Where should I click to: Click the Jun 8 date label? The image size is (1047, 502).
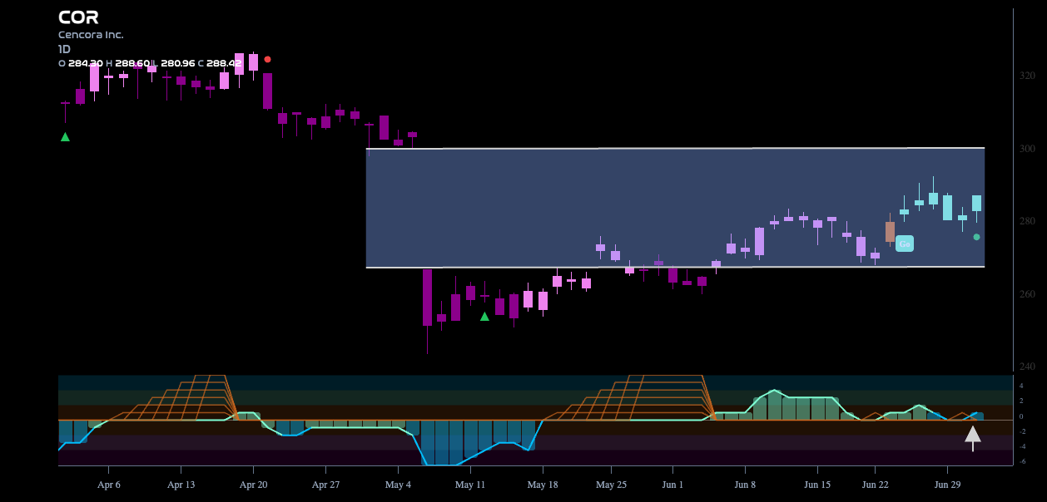click(745, 485)
